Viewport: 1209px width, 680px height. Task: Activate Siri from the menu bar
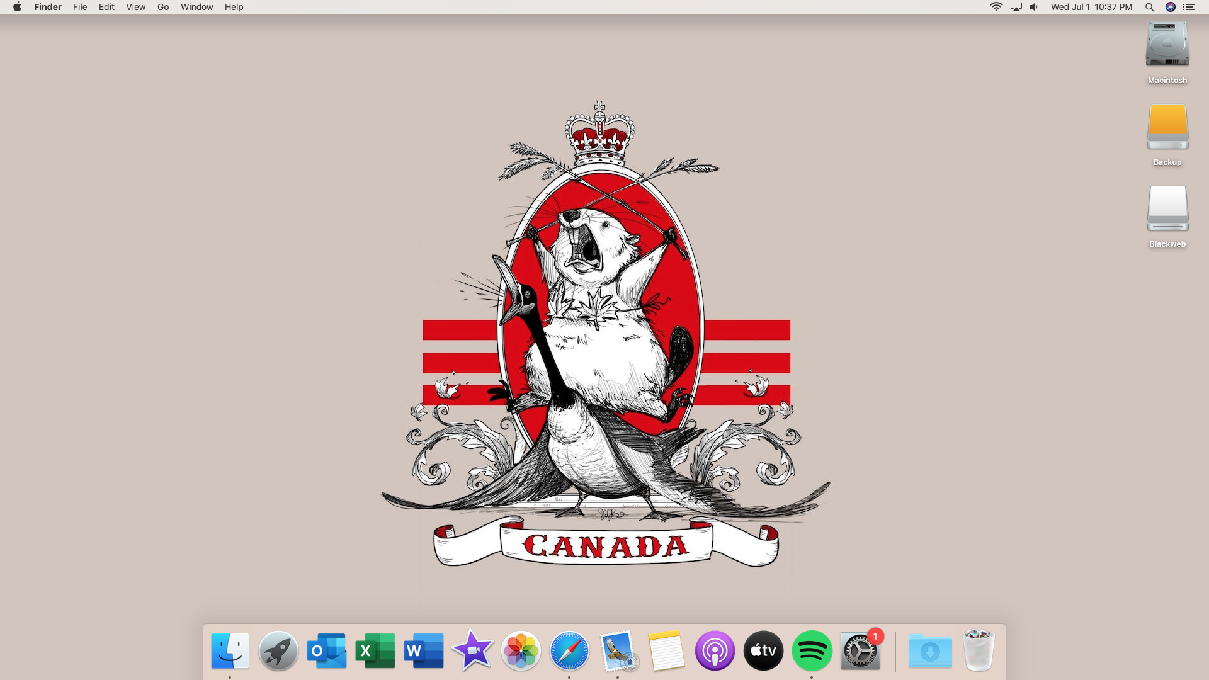1170,7
